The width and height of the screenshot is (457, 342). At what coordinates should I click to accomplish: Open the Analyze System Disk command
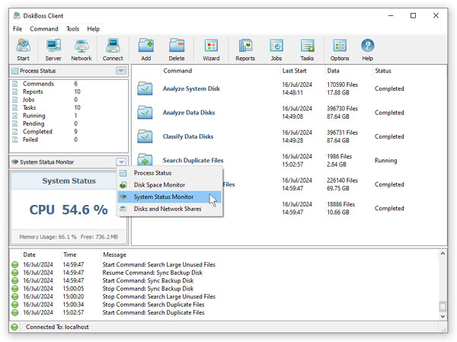coord(191,88)
